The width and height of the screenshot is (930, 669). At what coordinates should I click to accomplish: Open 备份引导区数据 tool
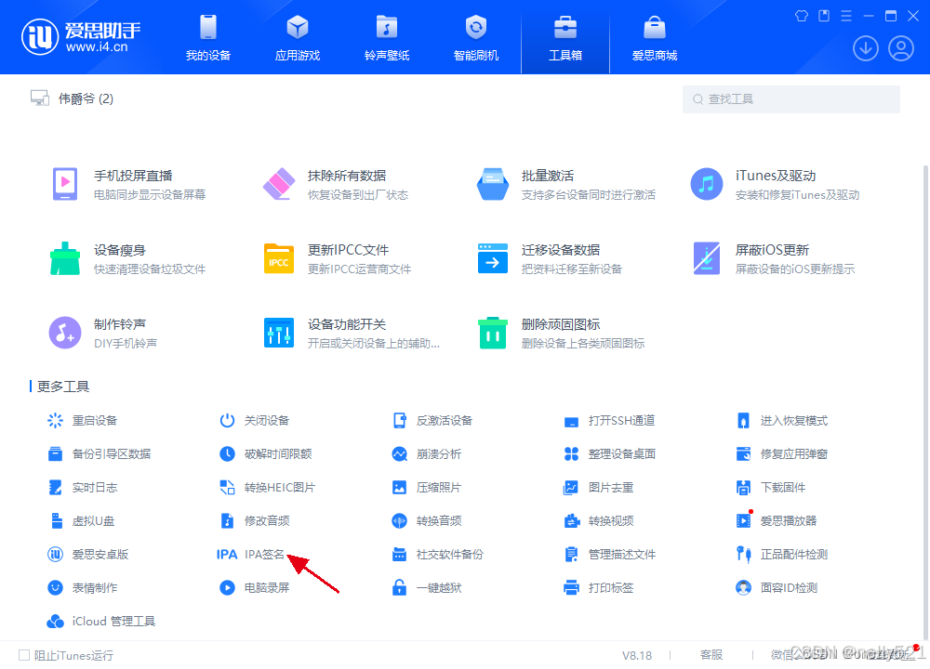click(x=100, y=454)
